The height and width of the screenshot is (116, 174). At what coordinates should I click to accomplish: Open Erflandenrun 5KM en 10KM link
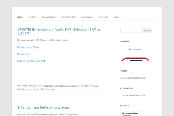pyautogui.click(x=31, y=61)
